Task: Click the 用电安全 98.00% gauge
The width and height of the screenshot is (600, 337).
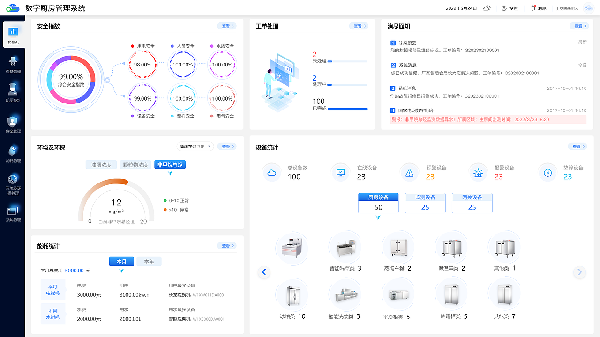Action: (143, 65)
